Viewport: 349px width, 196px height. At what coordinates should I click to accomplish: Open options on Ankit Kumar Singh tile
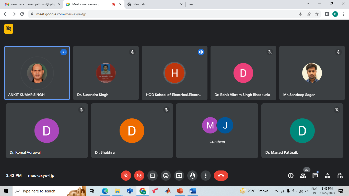(64, 52)
